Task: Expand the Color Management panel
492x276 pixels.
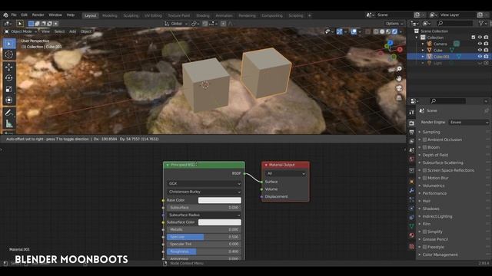Action: (440, 255)
